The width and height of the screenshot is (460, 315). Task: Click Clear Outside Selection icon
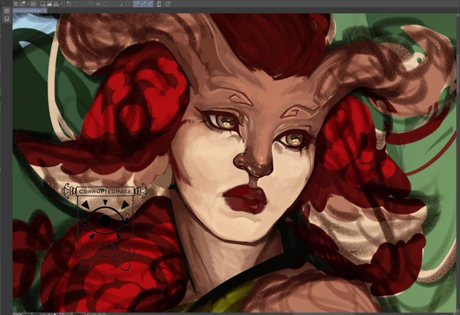pyautogui.click(x=91, y=4)
